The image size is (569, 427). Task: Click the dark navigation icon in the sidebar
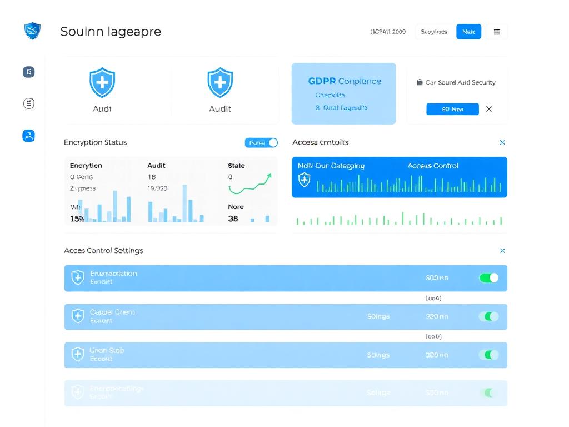[28, 72]
